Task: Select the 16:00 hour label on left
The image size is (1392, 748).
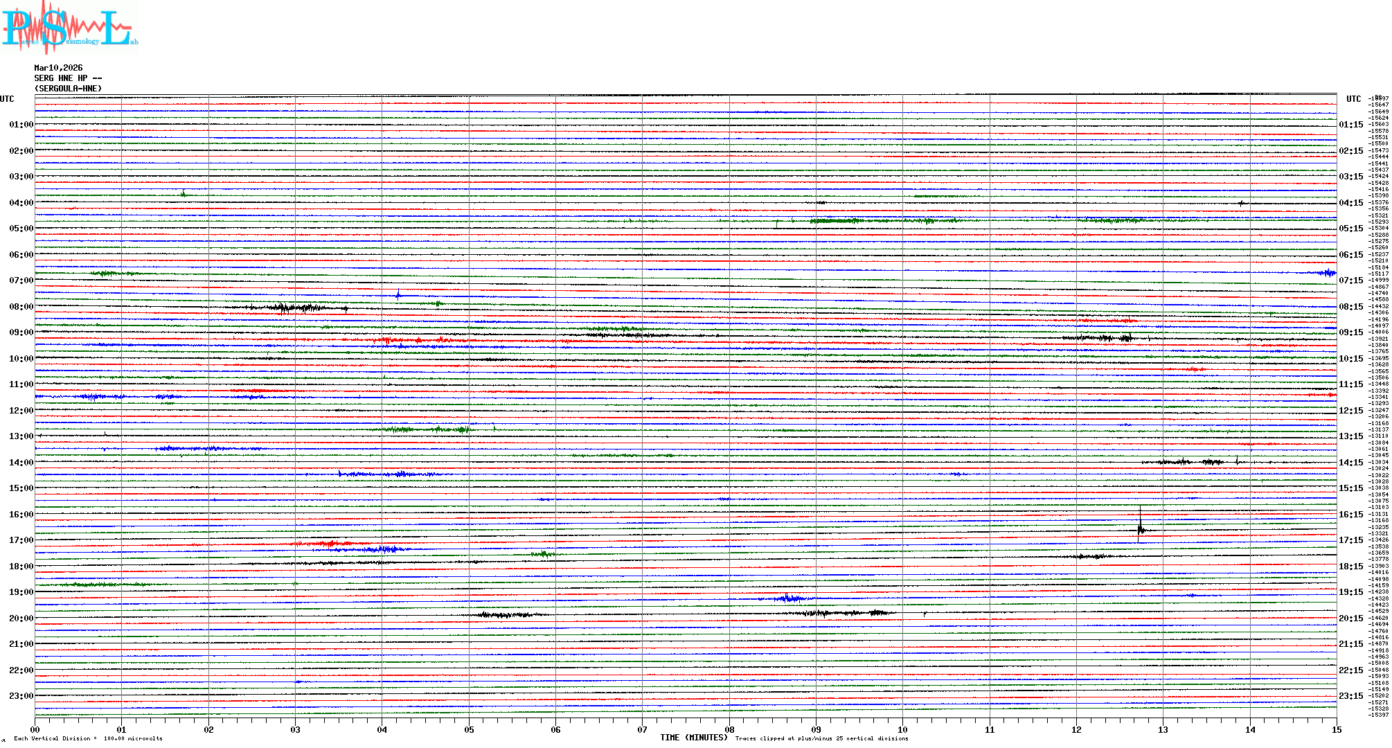Action: [21, 515]
